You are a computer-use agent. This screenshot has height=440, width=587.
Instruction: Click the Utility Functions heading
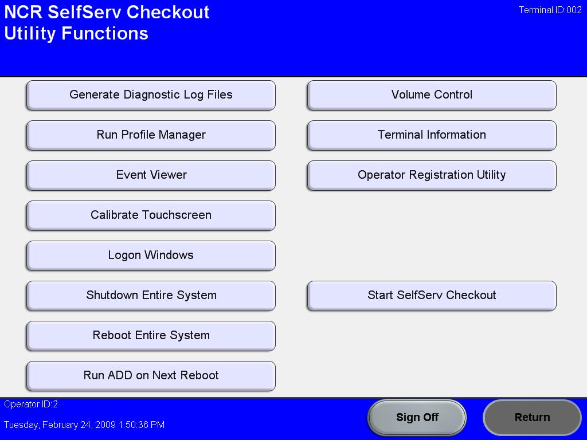point(76,34)
